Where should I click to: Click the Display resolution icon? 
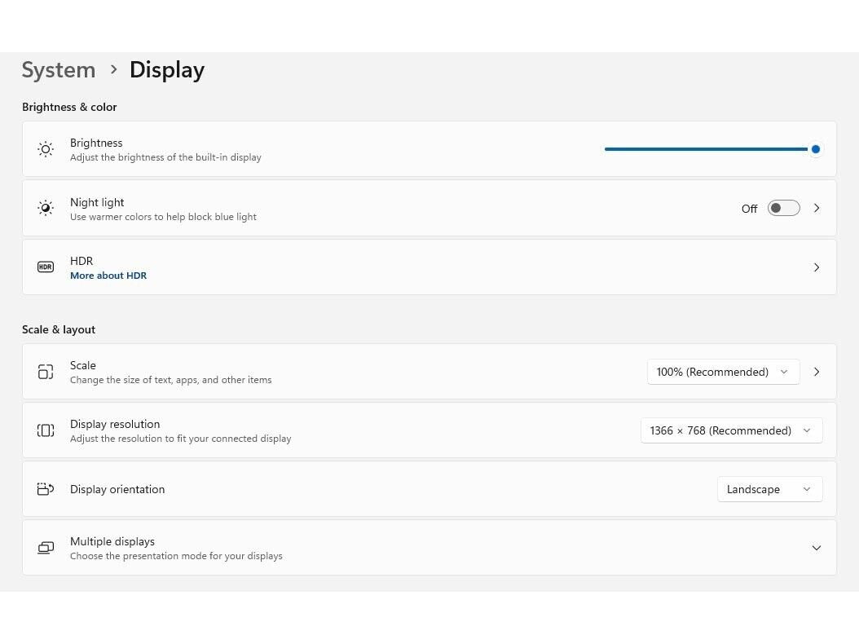pos(46,430)
